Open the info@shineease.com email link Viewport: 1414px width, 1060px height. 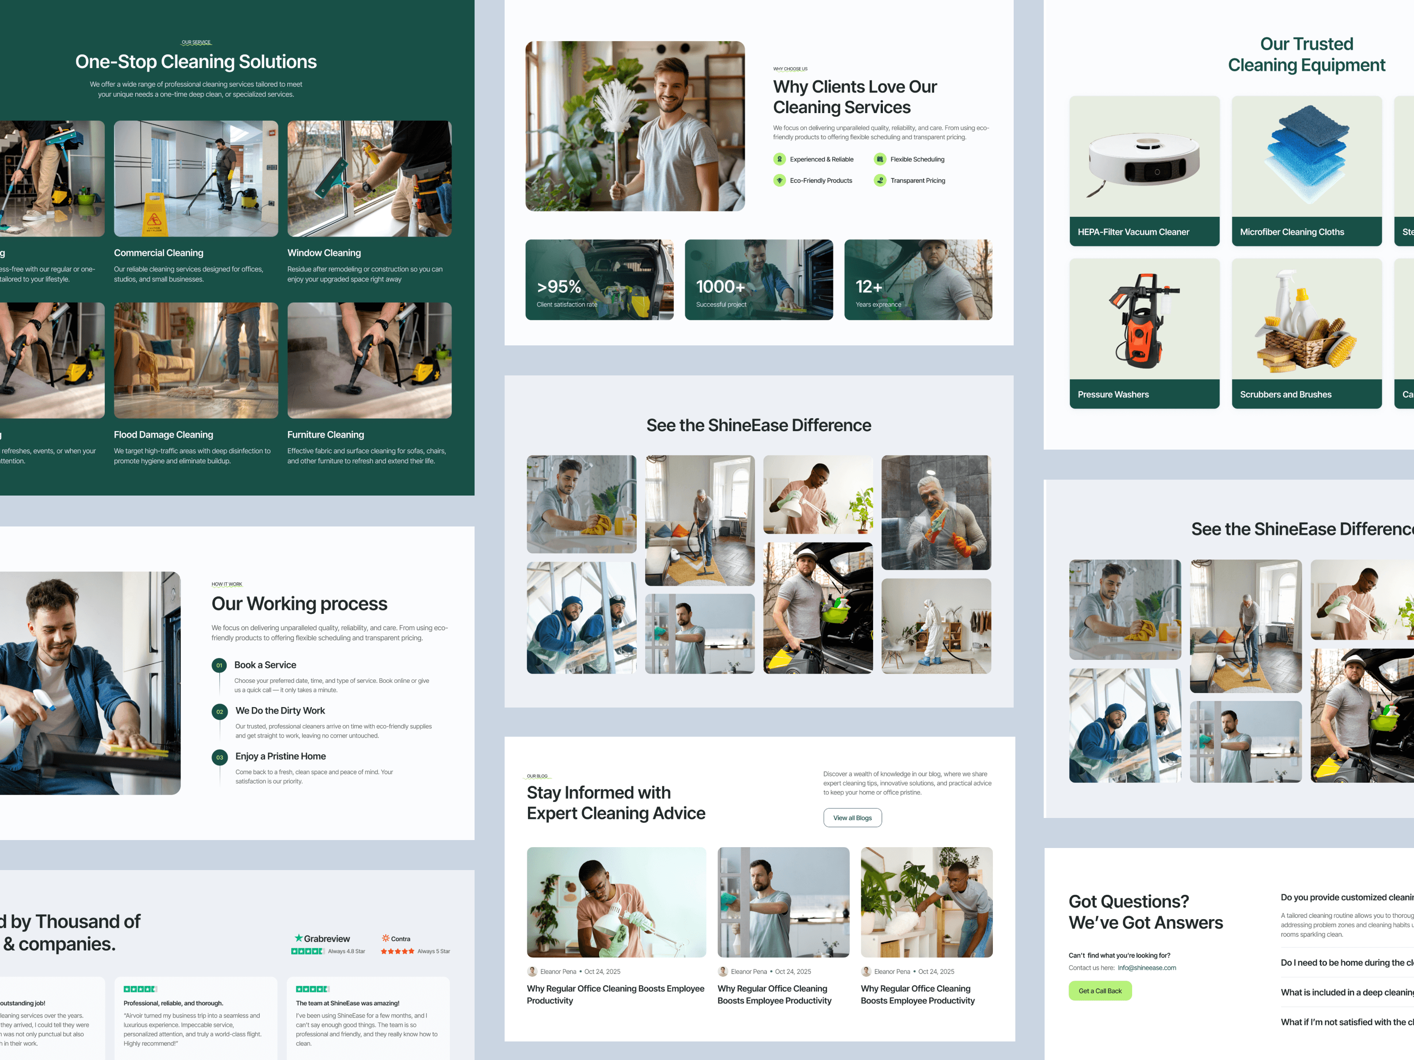point(1147,968)
